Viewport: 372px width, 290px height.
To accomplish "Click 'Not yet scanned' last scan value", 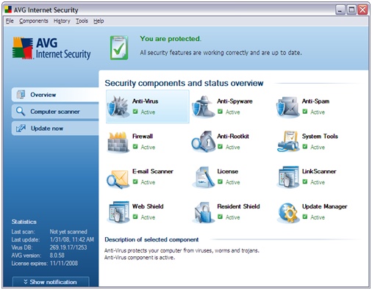I will point(68,231).
